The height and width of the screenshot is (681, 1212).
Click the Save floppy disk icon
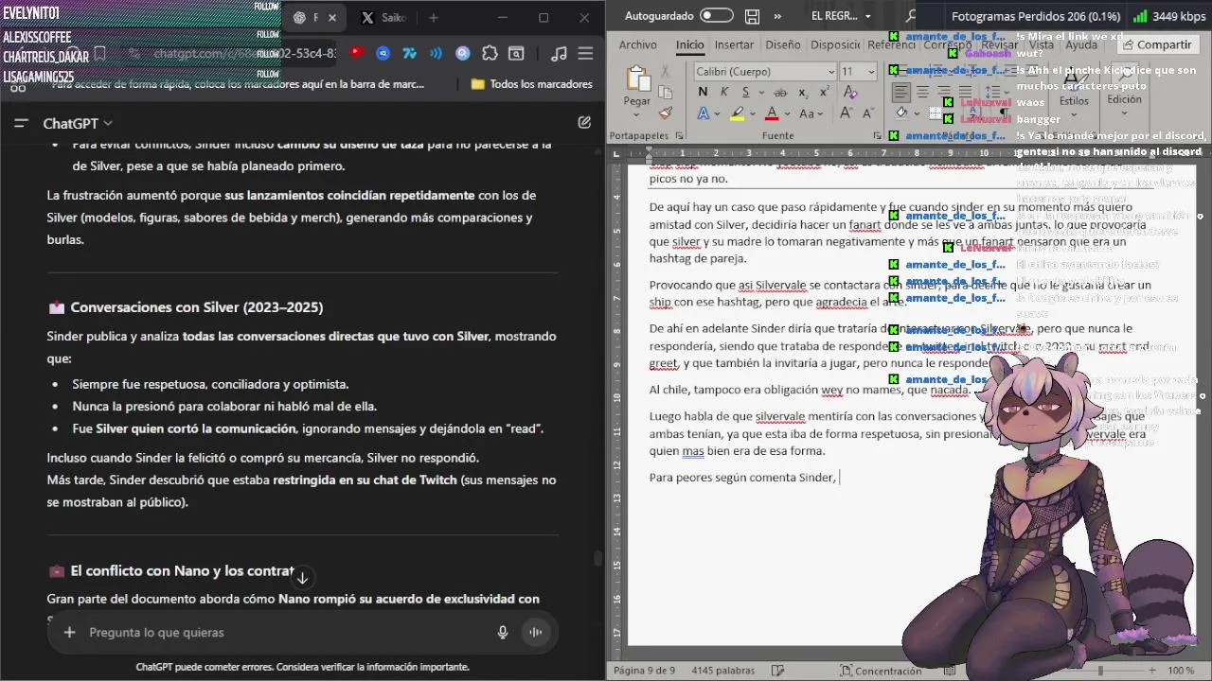click(x=752, y=16)
